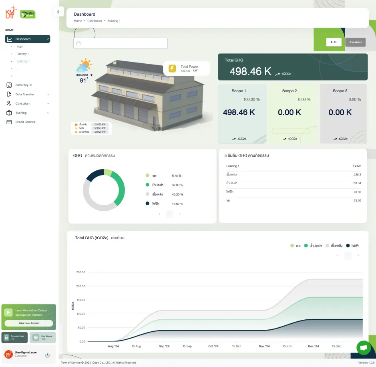Open the Home breadcrumb link
This screenshot has height=367, width=376.
[78, 20]
